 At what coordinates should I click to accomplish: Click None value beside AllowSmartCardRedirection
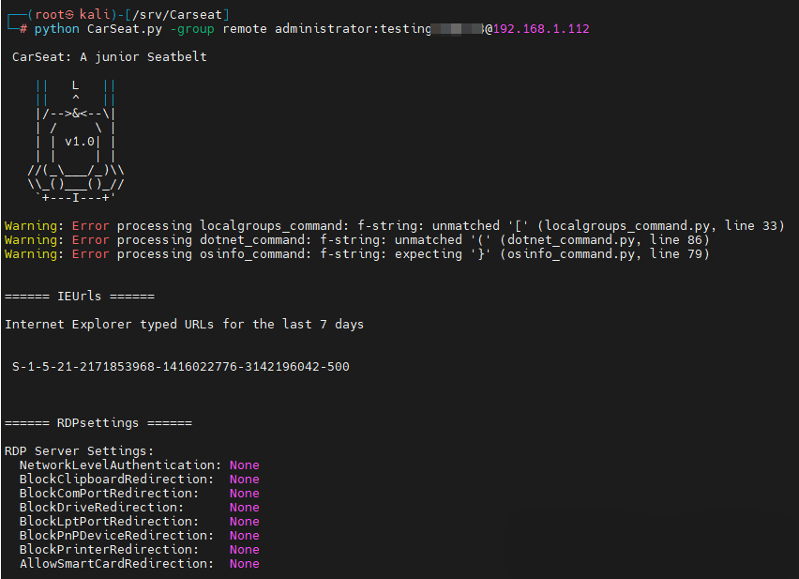tap(244, 564)
